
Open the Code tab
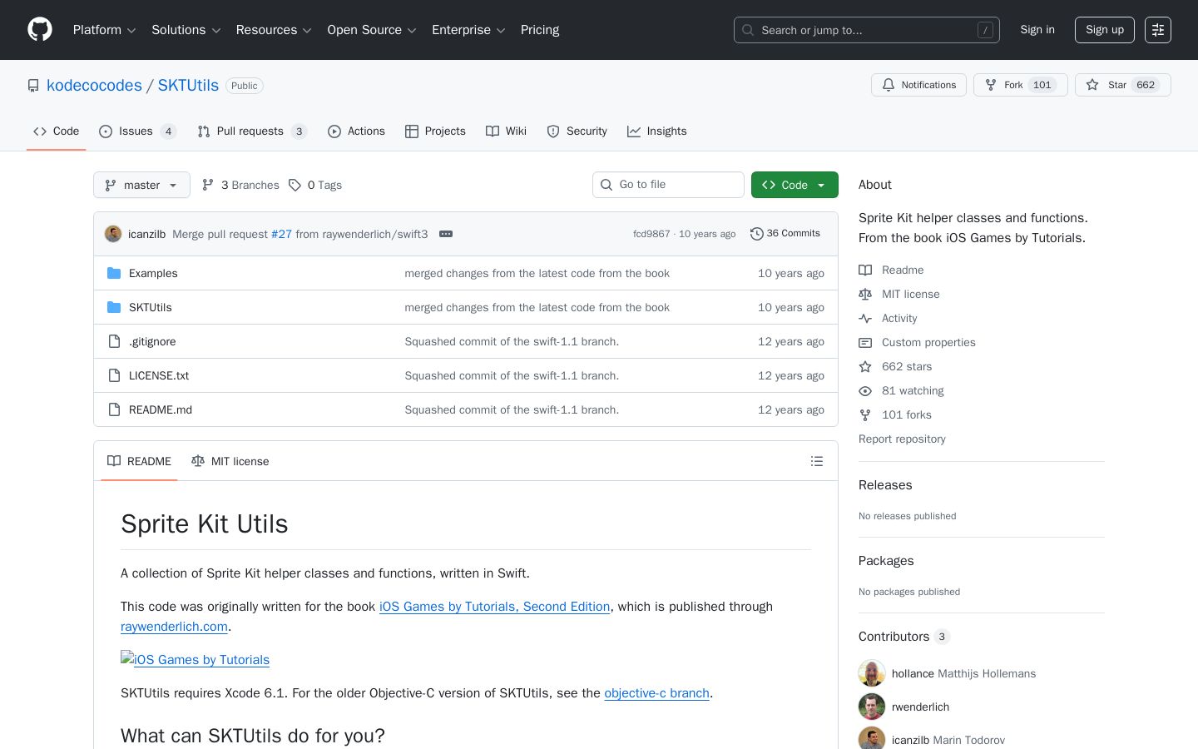click(56, 131)
